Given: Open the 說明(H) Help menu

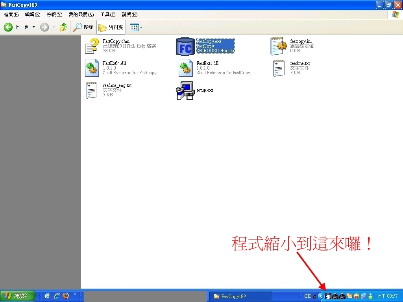Looking at the screenshot, I should [129, 15].
